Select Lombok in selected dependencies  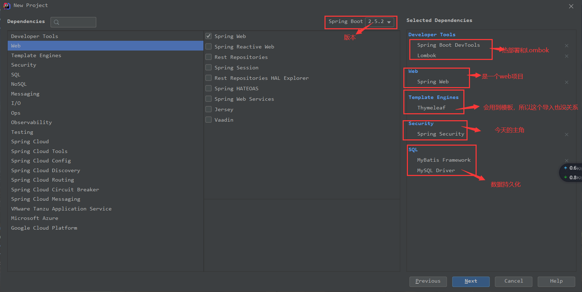click(x=427, y=55)
